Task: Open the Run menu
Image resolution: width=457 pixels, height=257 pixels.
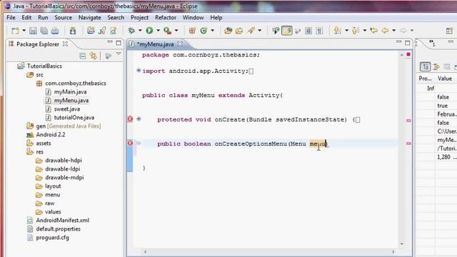Action: pos(43,17)
